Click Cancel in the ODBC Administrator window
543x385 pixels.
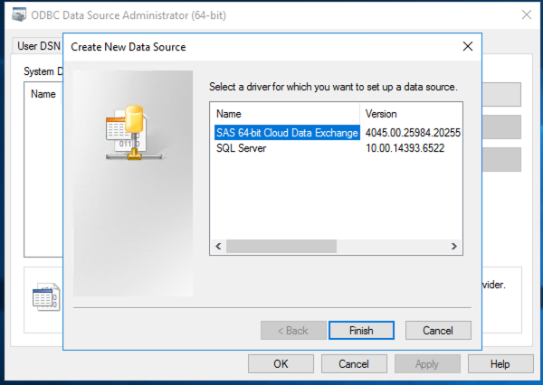click(x=353, y=363)
